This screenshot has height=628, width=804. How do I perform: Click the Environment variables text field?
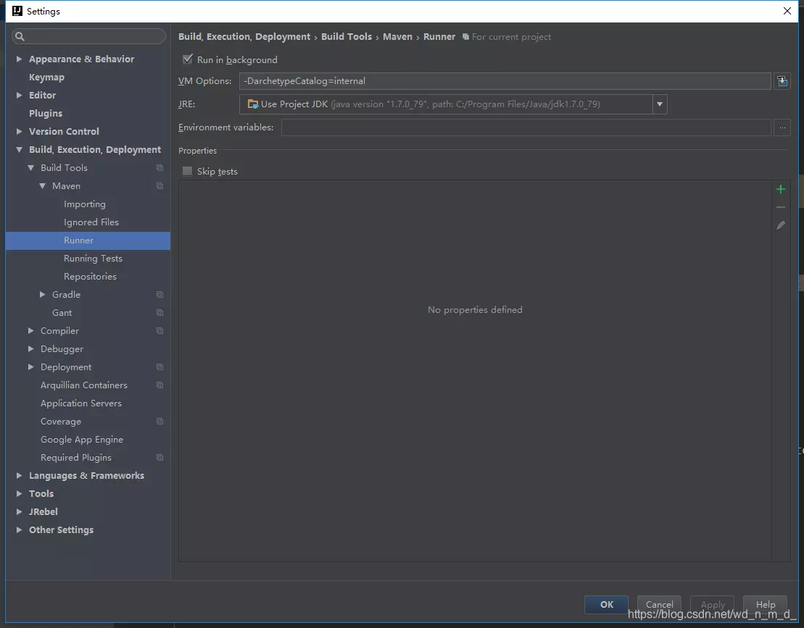click(x=526, y=127)
